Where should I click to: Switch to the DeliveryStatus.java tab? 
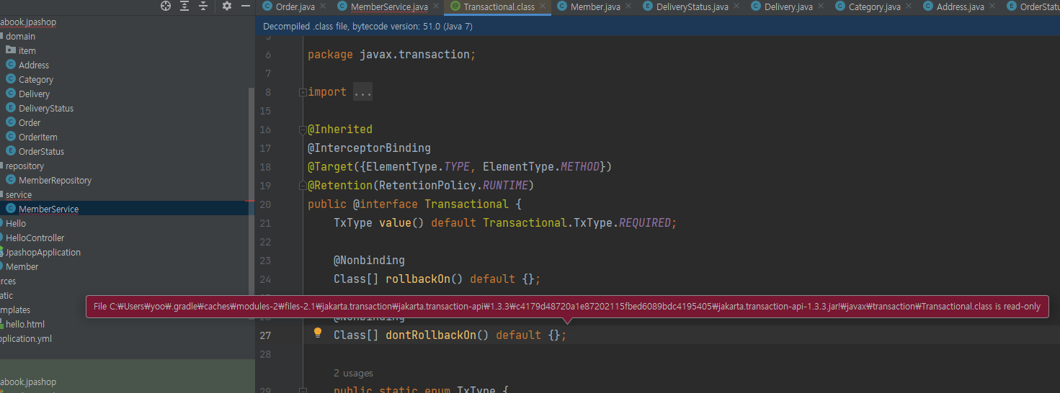click(691, 6)
